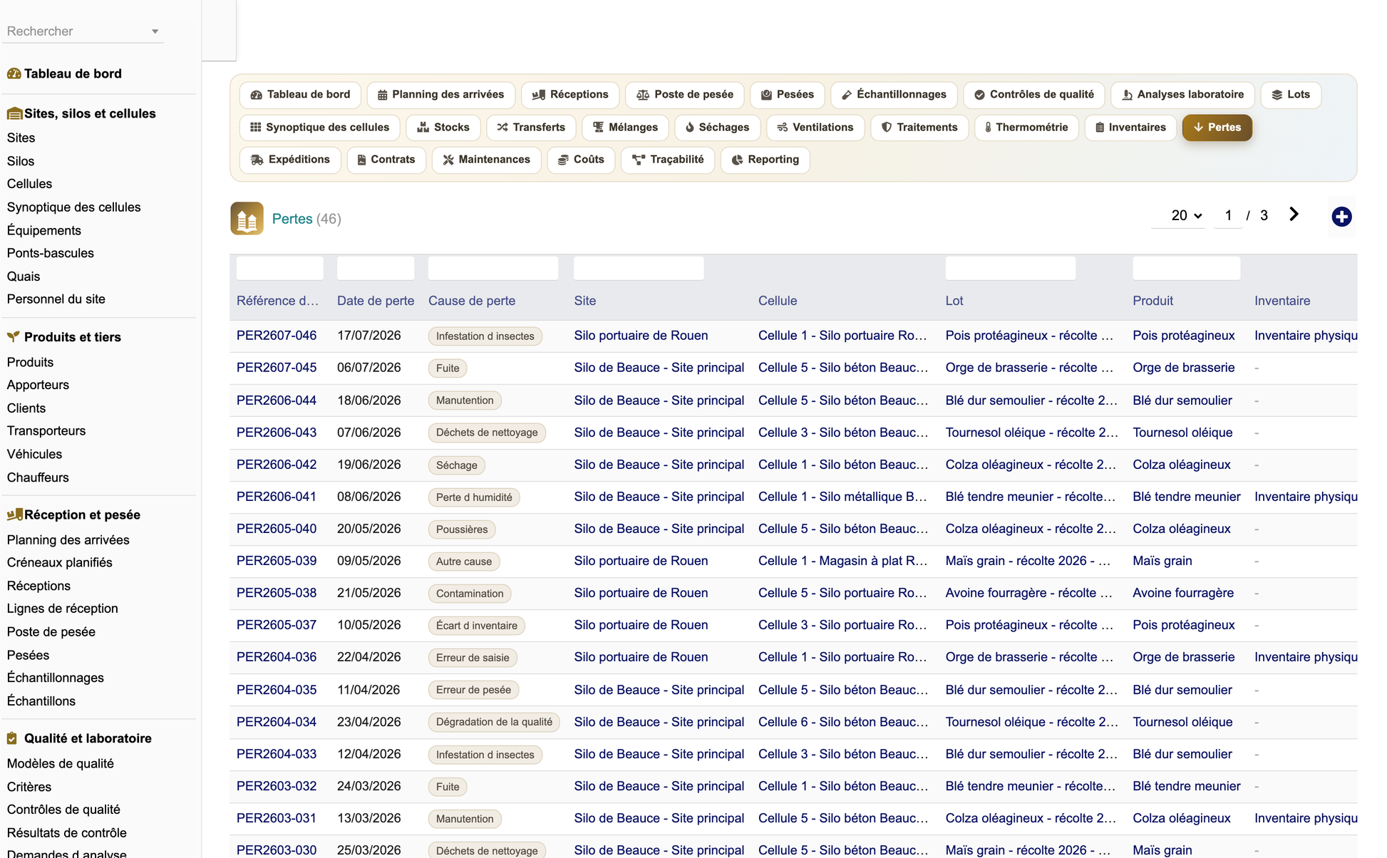Viewport: 1387px width, 858px height.
Task: Filter by Référence input field
Action: (x=280, y=269)
